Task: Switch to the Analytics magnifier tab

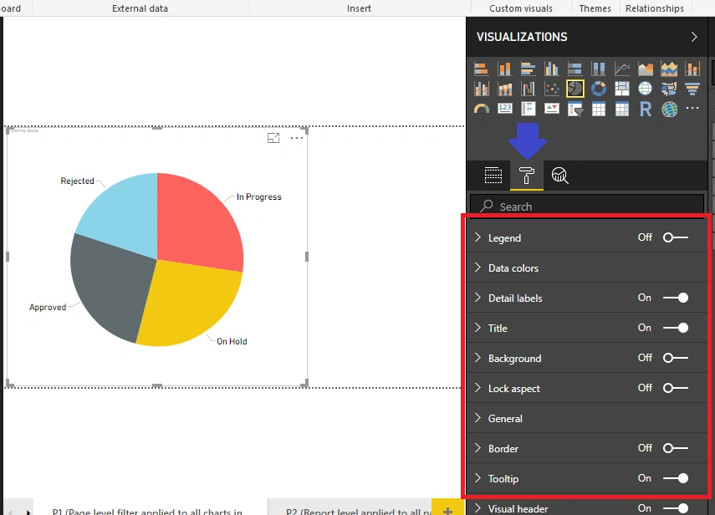Action: point(560,176)
